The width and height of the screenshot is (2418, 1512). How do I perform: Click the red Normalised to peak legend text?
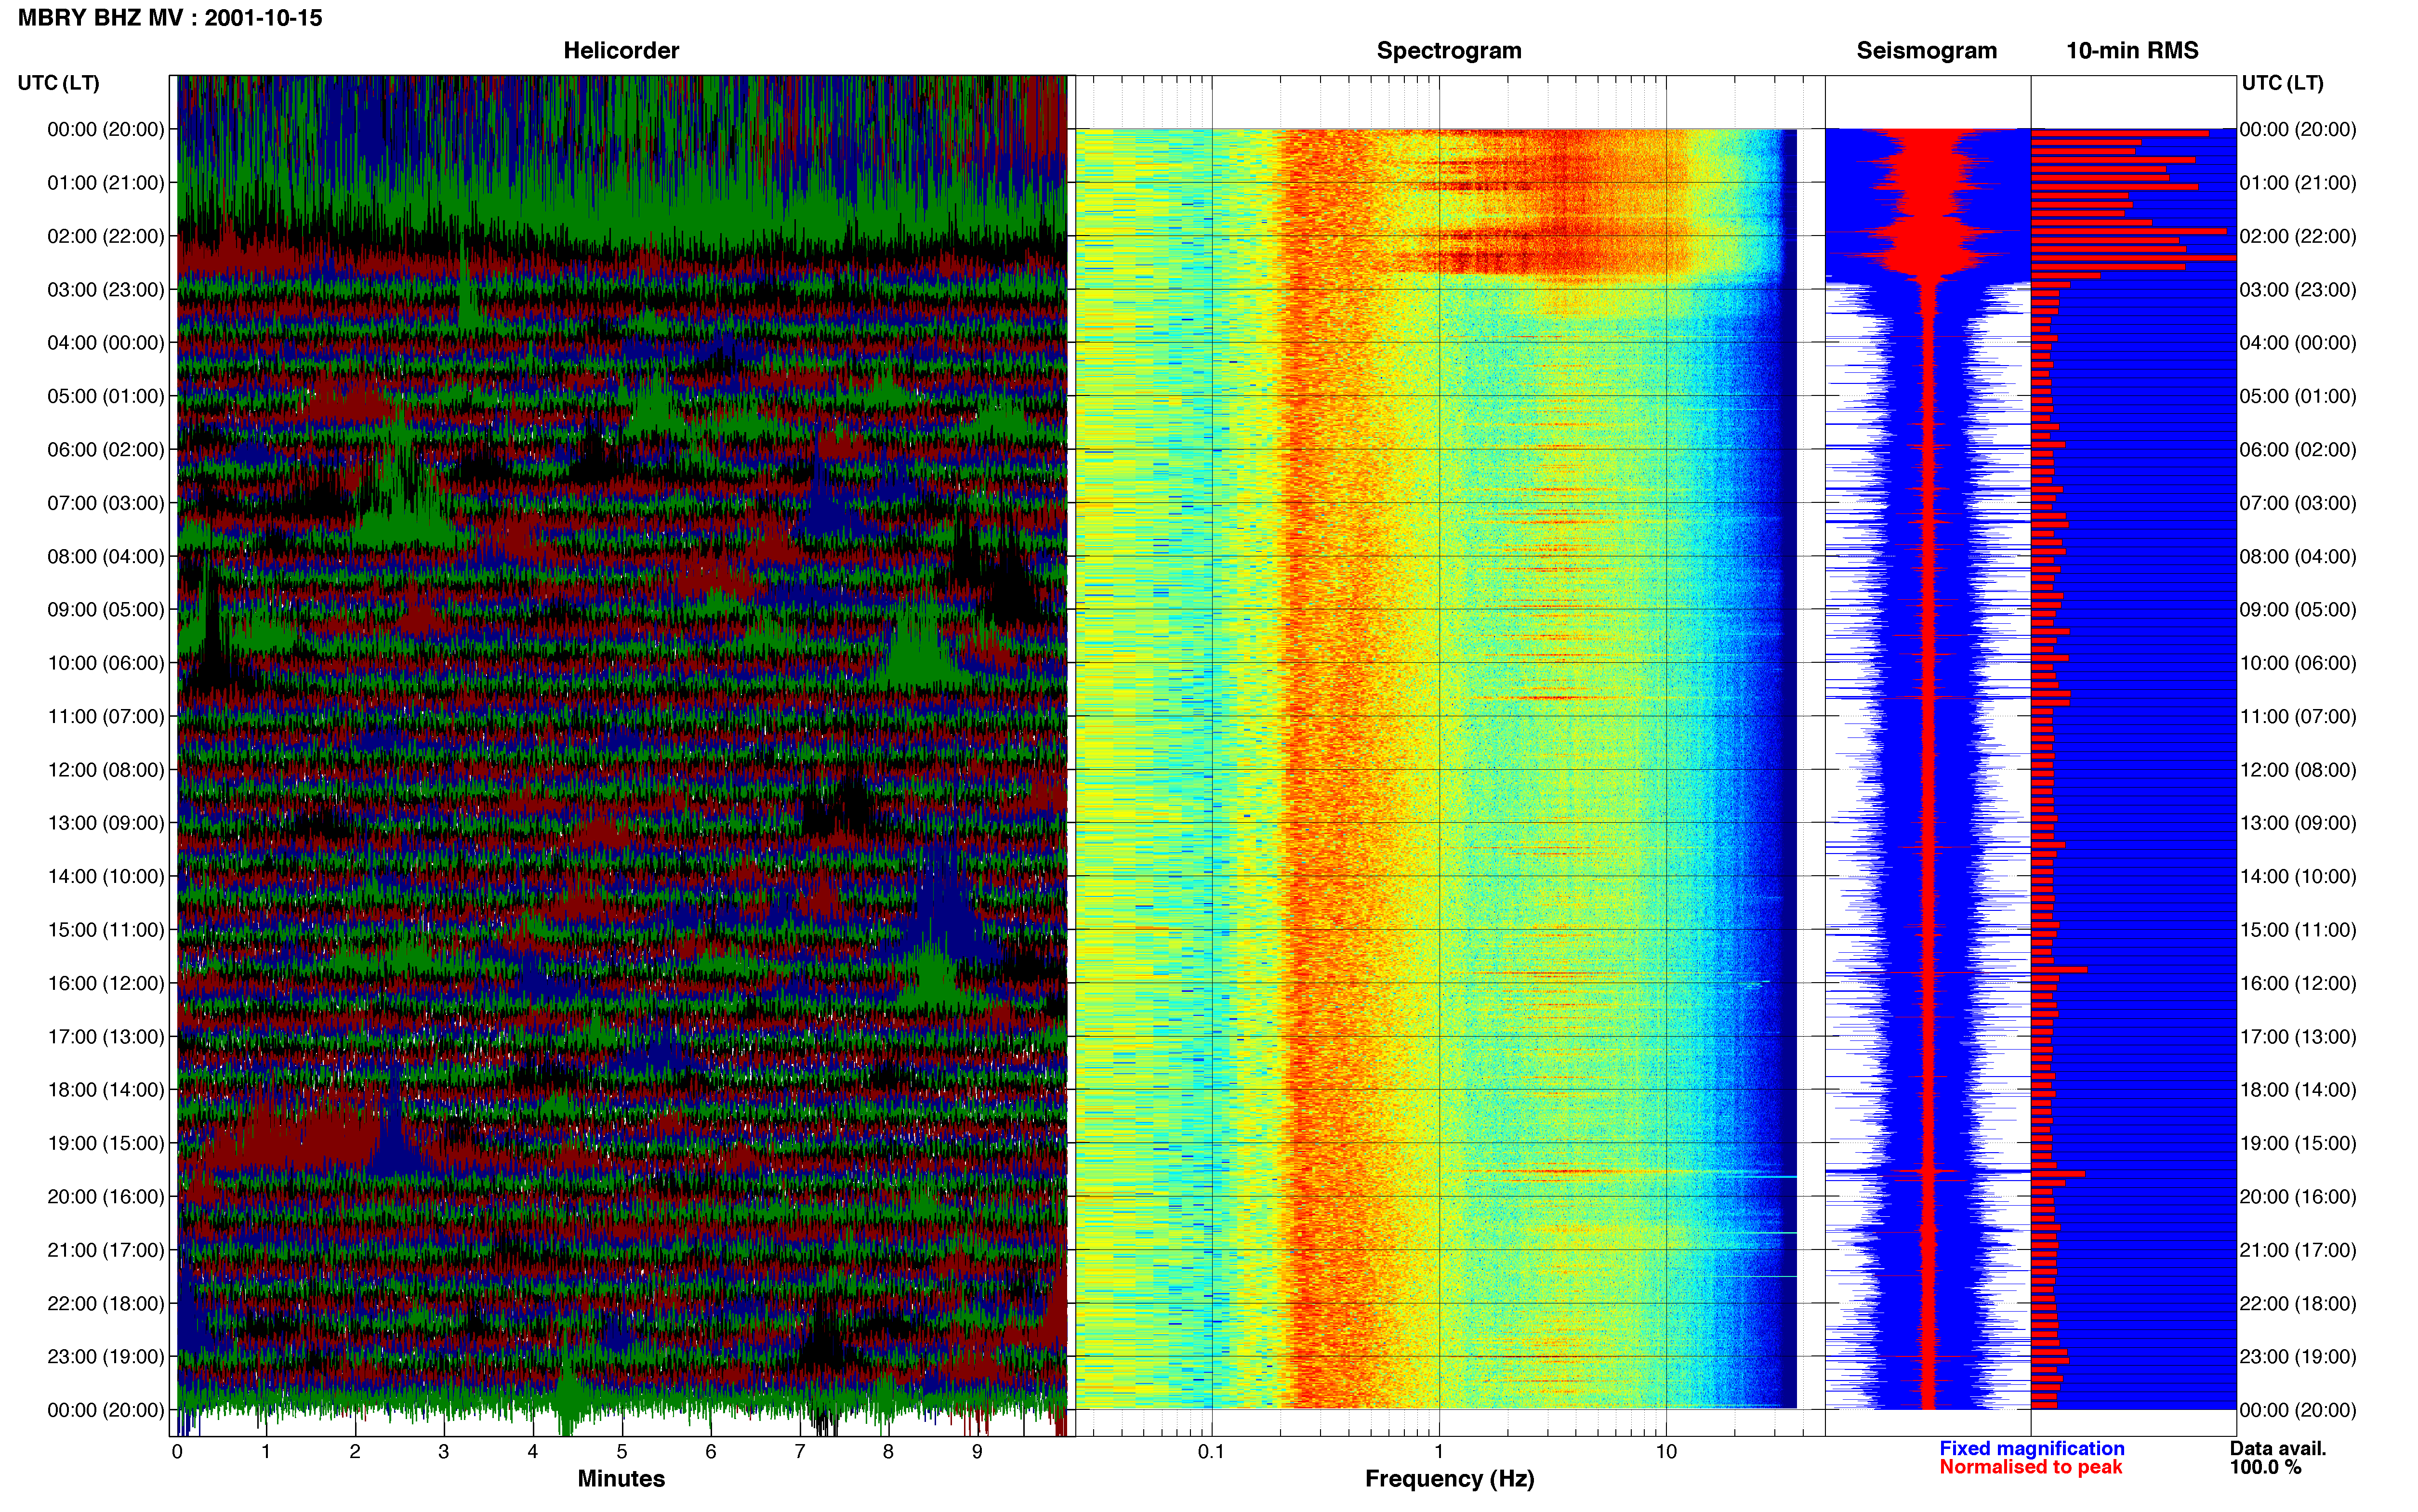coord(2030,1467)
